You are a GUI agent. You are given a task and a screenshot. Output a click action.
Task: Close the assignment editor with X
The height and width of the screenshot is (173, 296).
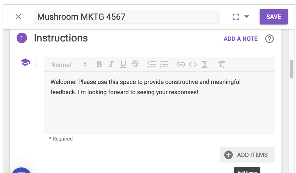(19, 16)
